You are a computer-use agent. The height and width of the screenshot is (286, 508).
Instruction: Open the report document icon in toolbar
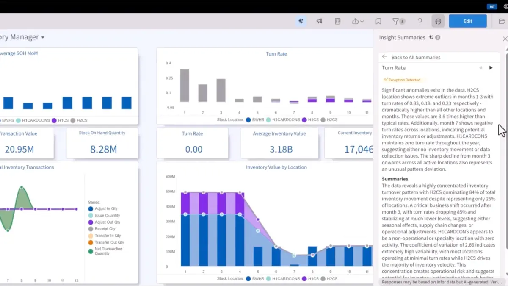click(x=337, y=21)
